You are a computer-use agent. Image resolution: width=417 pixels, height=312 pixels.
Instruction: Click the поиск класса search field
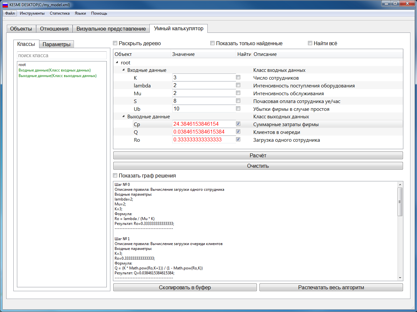tap(62, 55)
